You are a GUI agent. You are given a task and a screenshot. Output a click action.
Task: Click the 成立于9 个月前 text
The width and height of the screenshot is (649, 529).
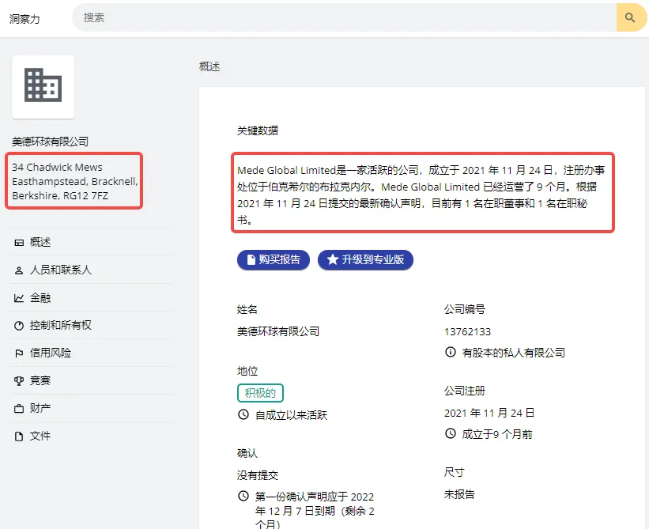tap(497, 434)
